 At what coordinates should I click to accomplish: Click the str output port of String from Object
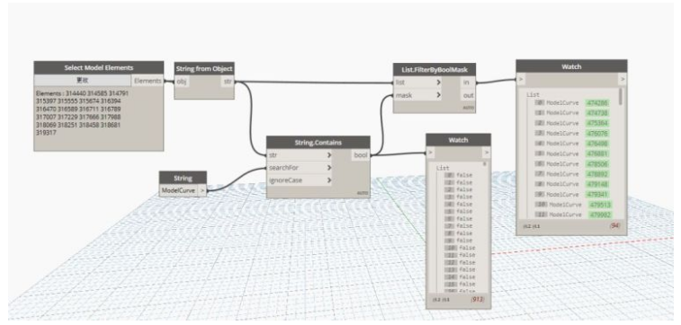(x=228, y=82)
